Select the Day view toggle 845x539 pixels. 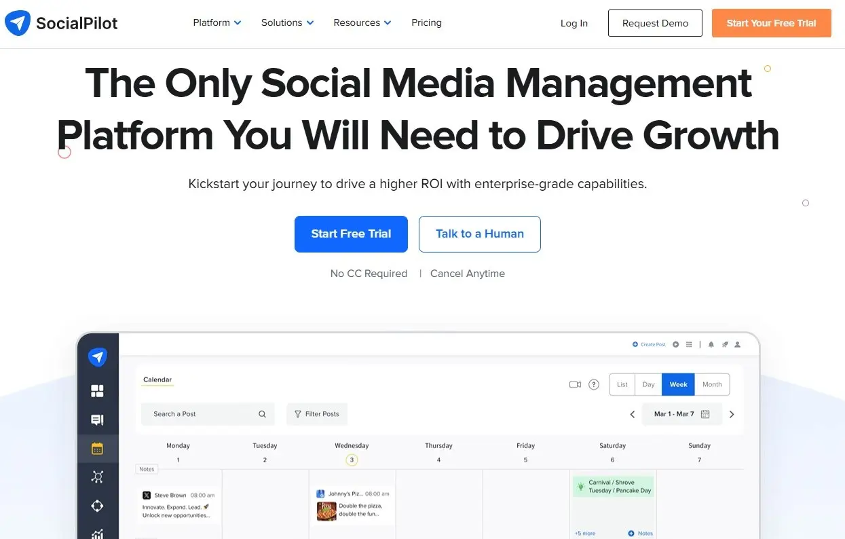click(x=648, y=384)
